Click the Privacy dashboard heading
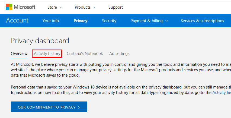Viewport: 231px width, 118px height. pos(40,41)
